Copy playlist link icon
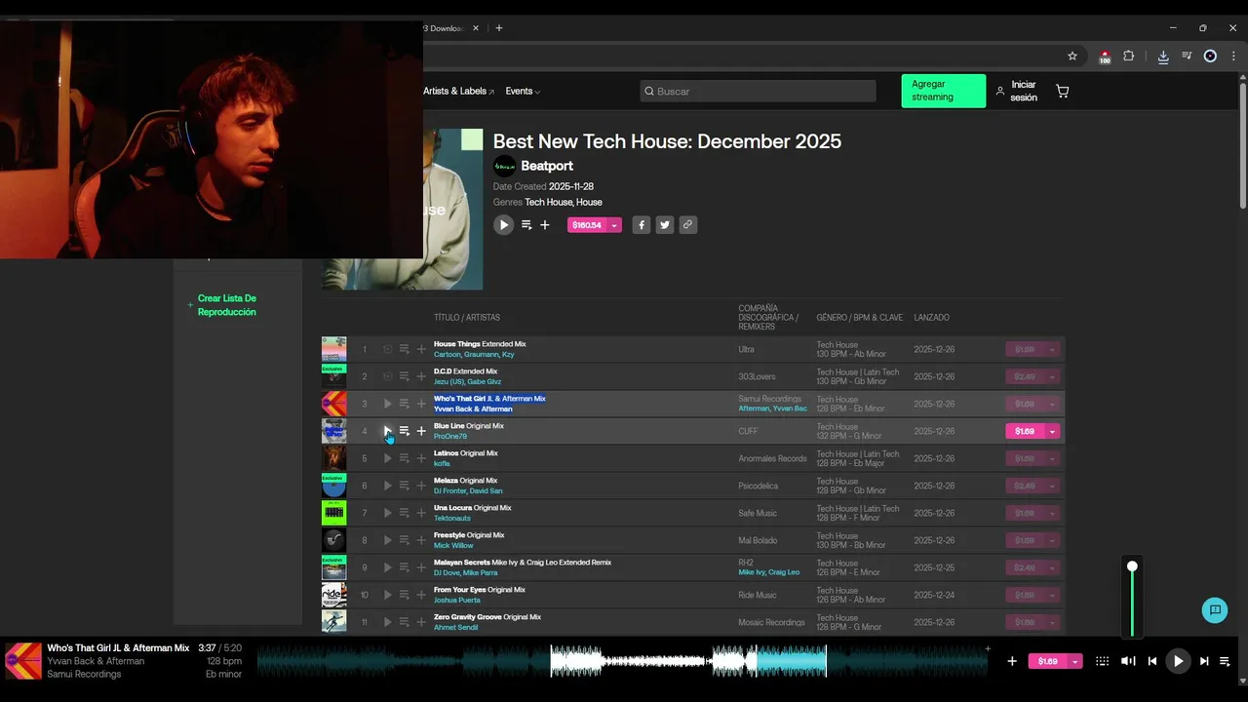 pos(688,225)
